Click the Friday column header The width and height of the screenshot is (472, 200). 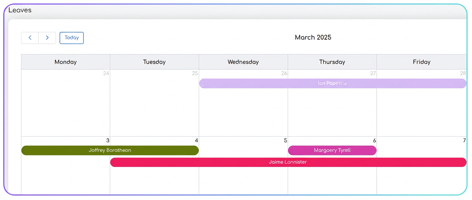click(422, 62)
